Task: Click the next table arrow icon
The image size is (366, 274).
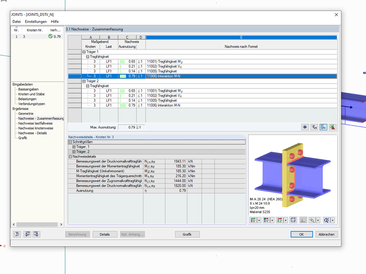Action: [37, 234]
